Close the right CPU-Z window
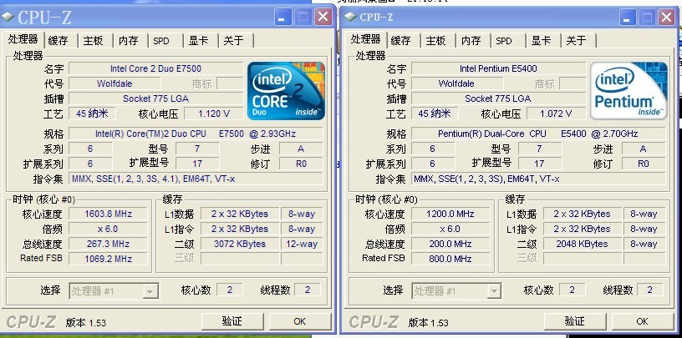Viewport: 682px width, 338px height. [666, 18]
